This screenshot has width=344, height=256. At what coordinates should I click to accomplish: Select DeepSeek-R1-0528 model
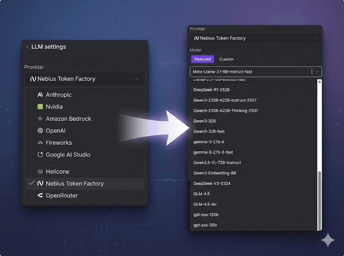[x=254, y=90]
